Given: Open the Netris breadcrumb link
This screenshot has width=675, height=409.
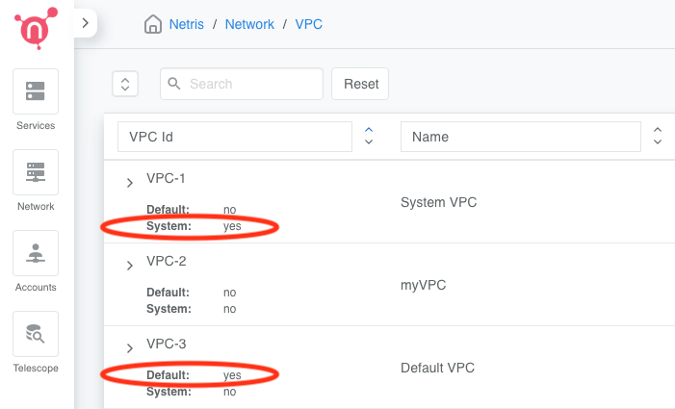Looking at the screenshot, I should [187, 24].
